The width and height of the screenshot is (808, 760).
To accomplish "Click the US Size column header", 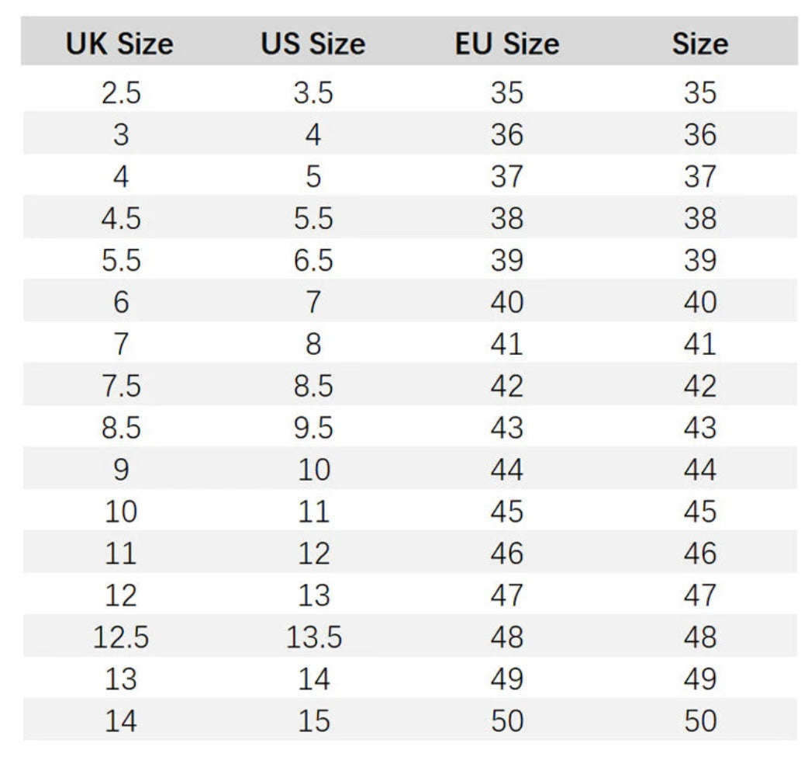I will click(x=312, y=43).
